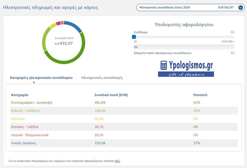Screen dimensions: 247x168
Task: Click the orange Ιατρικά donut segment
Action: 62,23
